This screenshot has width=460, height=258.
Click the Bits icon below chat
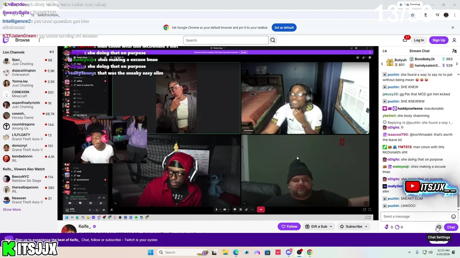tap(387, 227)
